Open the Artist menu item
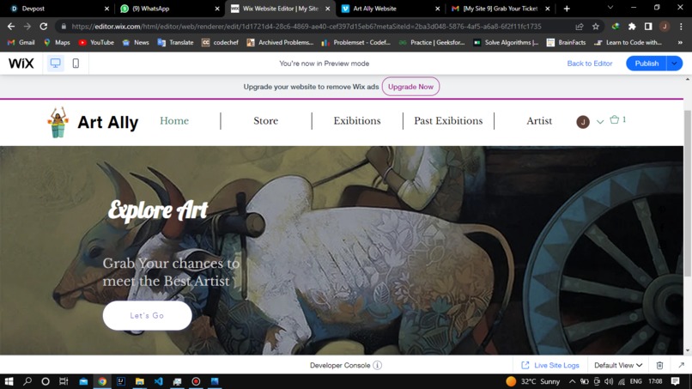This screenshot has width=692, height=389. 539,120
